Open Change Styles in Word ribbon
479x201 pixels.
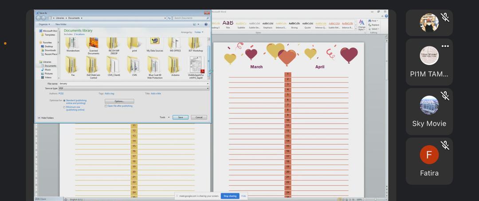(361, 25)
